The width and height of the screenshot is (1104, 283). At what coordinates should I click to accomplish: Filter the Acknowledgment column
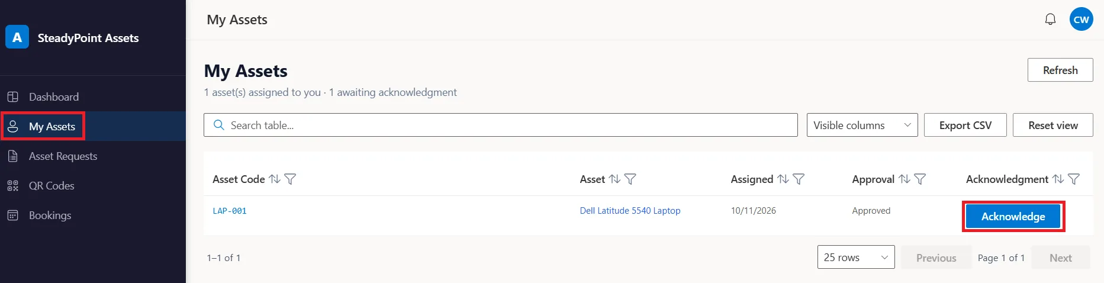1074,179
